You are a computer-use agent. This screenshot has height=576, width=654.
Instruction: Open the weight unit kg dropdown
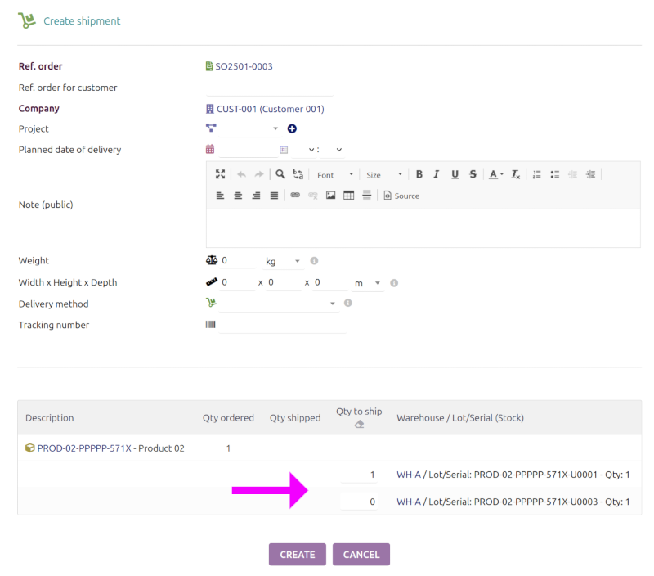(282, 261)
